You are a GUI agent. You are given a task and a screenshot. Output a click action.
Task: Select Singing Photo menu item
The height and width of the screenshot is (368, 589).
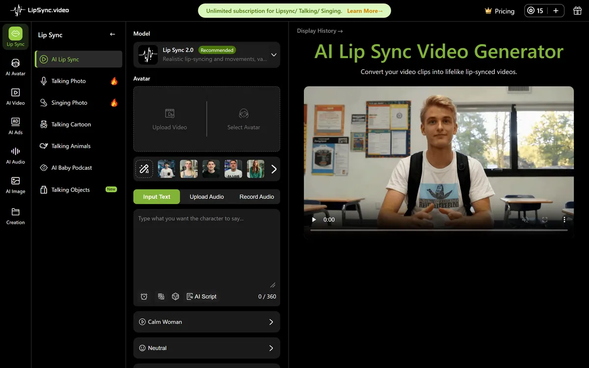click(79, 103)
